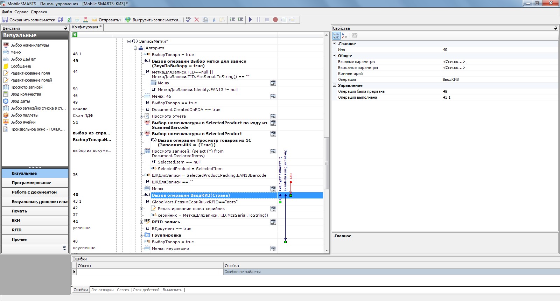Collapse the Алгоритм tree node
Screen dimensions: 560x301
(x=135, y=48)
